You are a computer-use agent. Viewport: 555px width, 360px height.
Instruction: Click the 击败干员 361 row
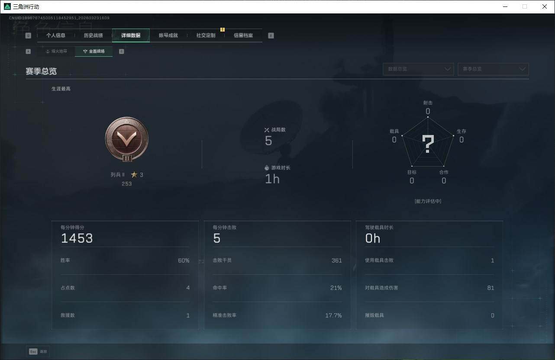[277, 260]
